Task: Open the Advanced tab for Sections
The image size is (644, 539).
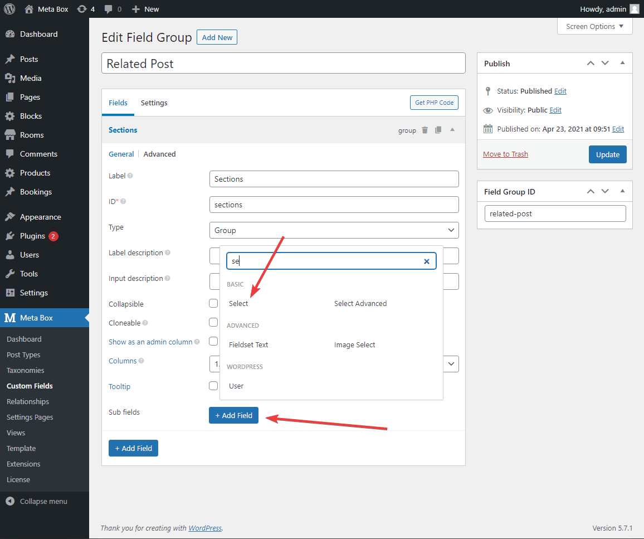Action: tap(159, 153)
